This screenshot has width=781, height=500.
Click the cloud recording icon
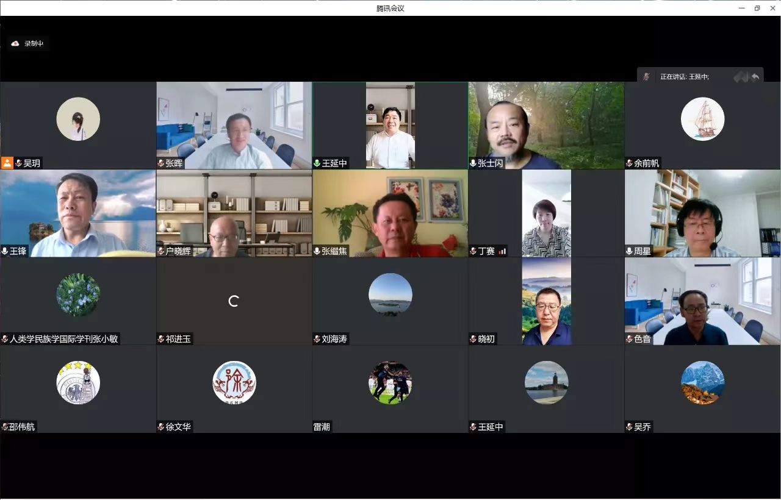(x=15, y=43)
